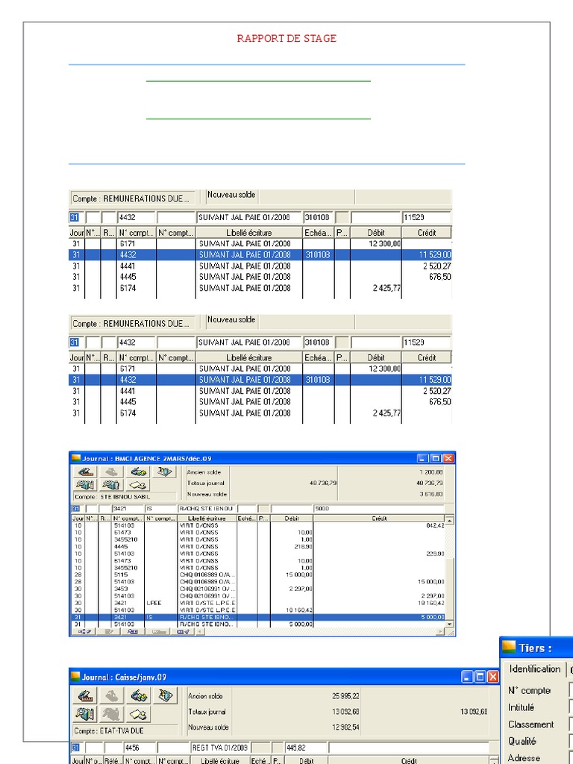Click the greyed binoculars icon in Caisse journal
Screen dimensions: 573x764
coord(112,714)
